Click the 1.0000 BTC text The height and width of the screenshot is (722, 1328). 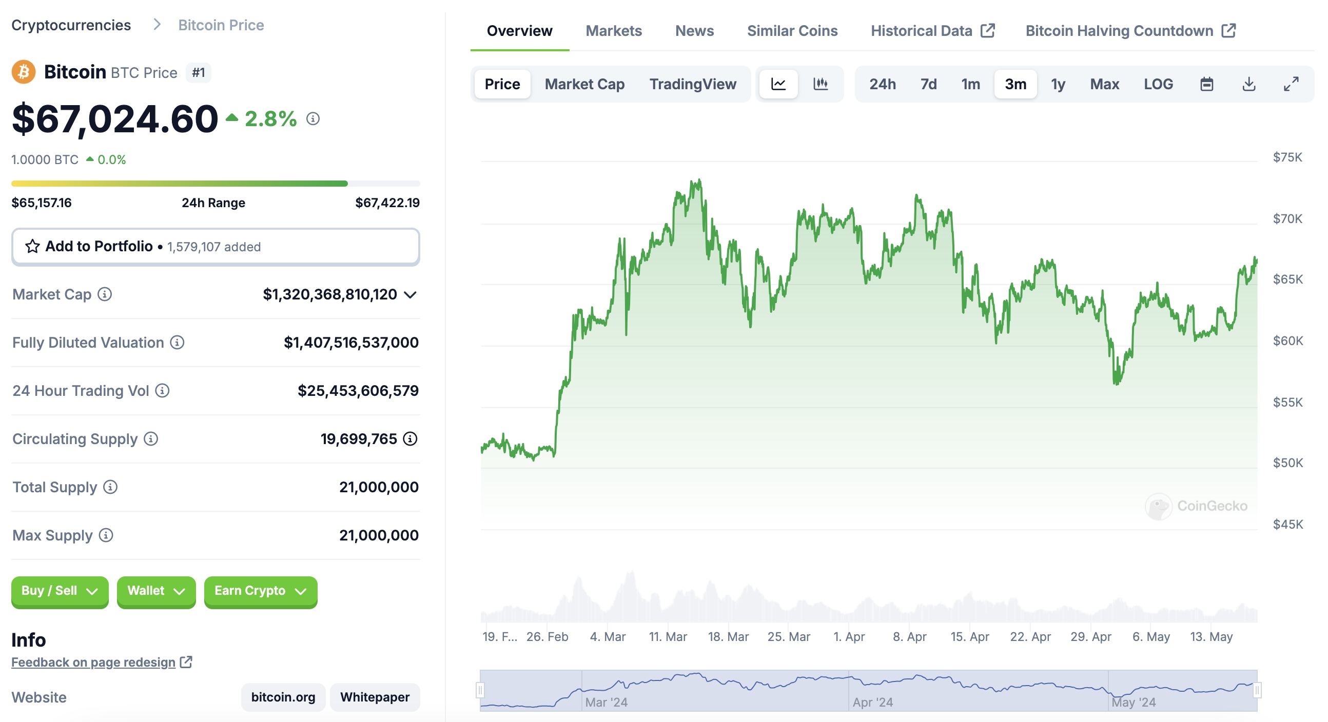point(45,160)
